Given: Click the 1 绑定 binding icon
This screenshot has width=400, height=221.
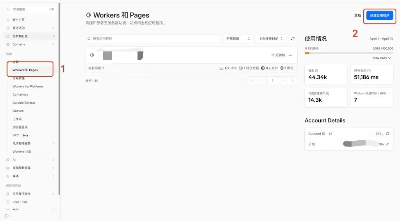Looking at the screenshot, I should tap(282, 68).
